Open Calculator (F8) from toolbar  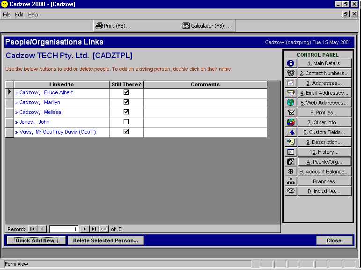click(x=206, y=26)
